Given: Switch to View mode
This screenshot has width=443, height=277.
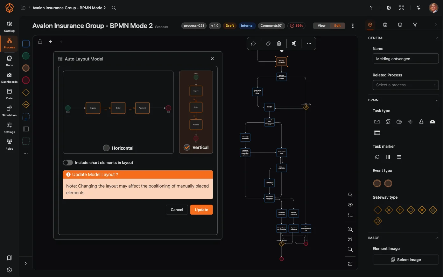Looking at the screenshot, I should [x=321, y=26].
